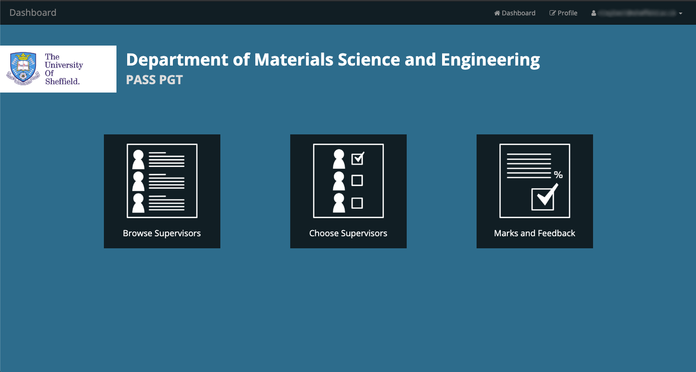Click an empty checkbox in the Choose Supervisors graphic
This screenshot has width=696, height=372.
point(357,180)
